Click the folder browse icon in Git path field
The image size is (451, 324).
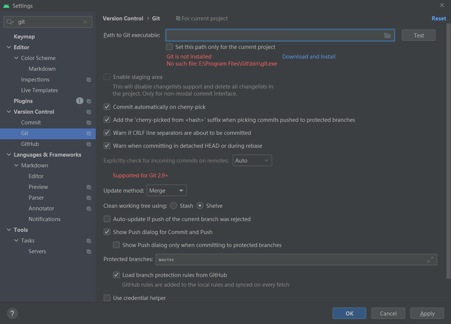pos(388,36)
